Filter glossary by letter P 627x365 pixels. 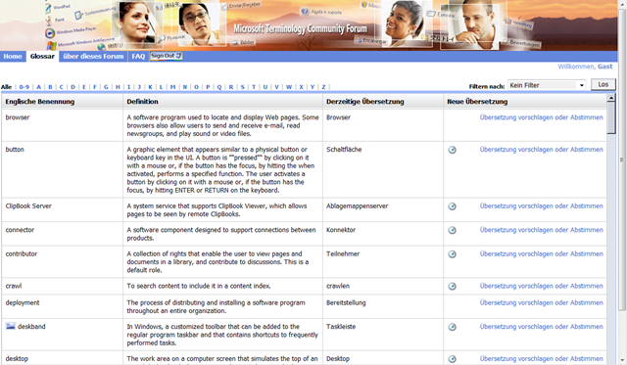click(208, 87)
